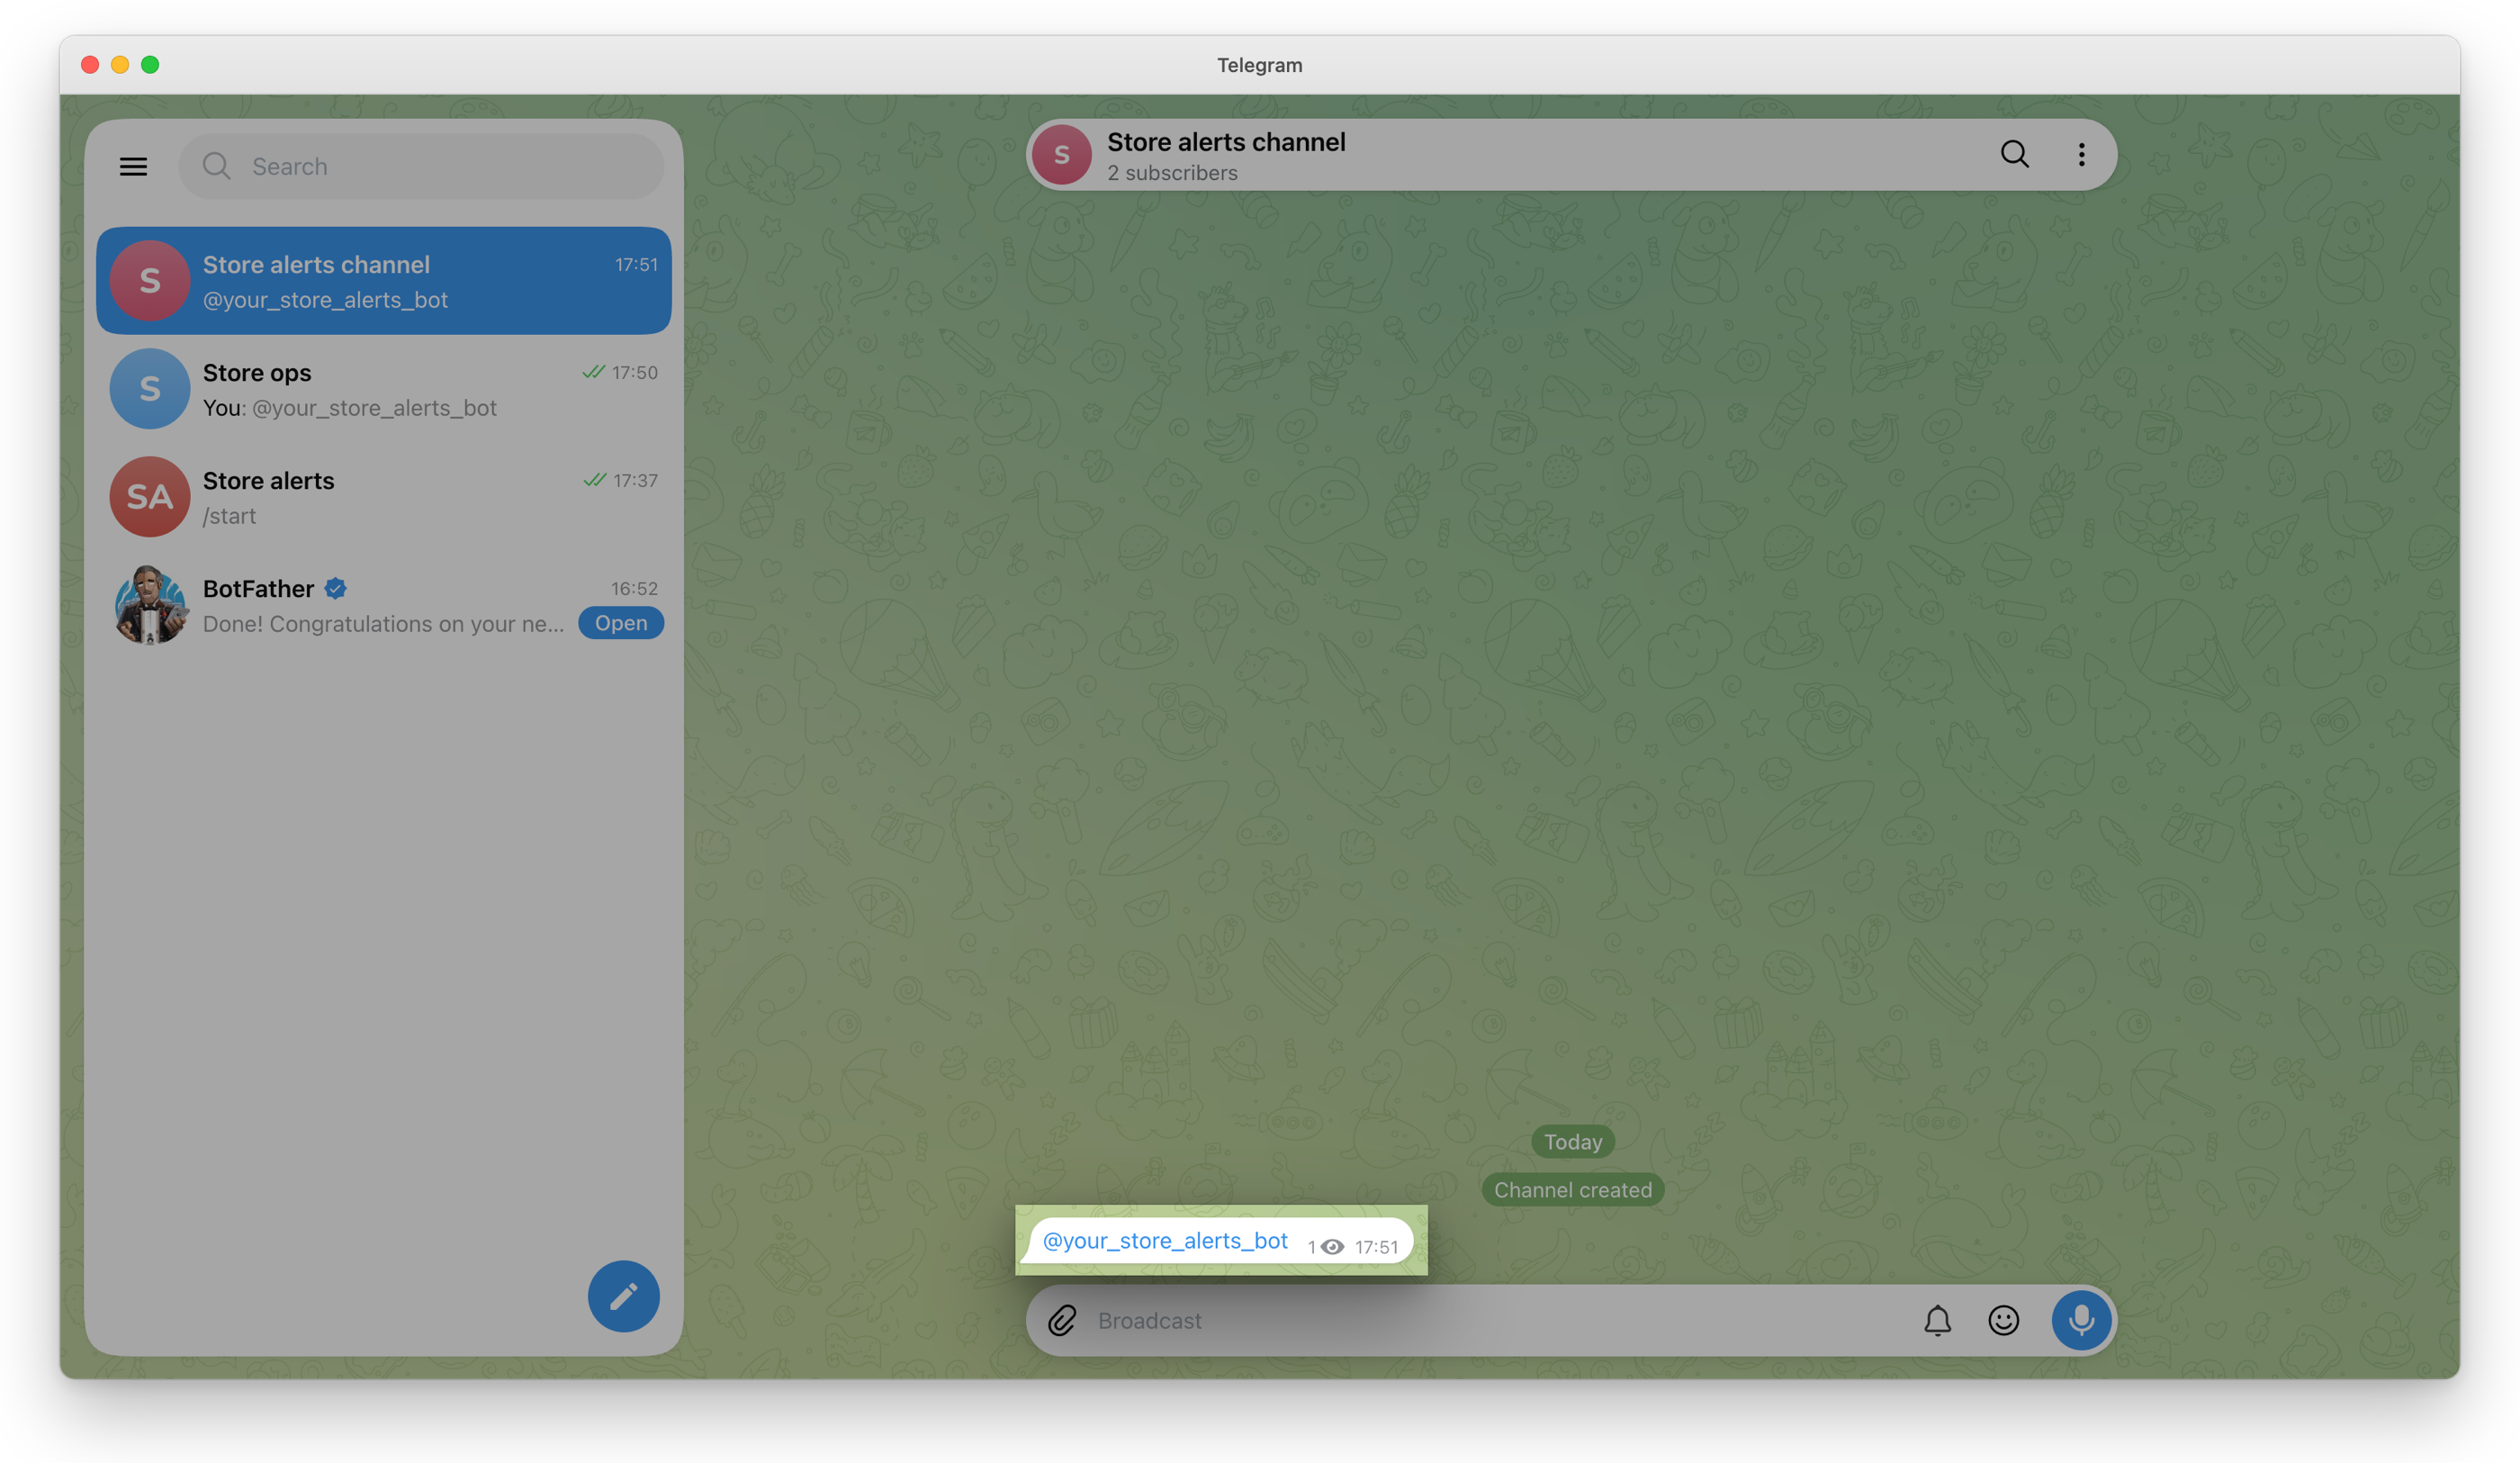Screen dimensions: 2520x1463
Task: Open the three-dot channel options menu
Action: (2081, 154)
